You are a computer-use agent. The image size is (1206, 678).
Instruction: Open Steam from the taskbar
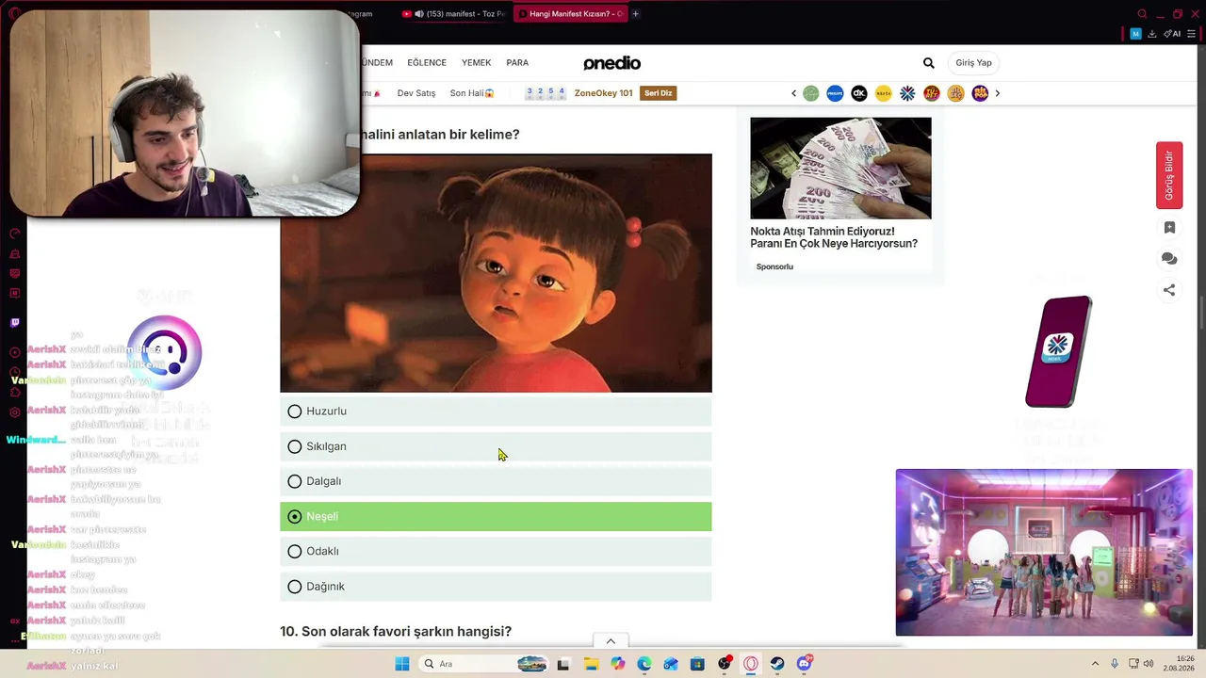pyautogui.click(x=777, y=664)
